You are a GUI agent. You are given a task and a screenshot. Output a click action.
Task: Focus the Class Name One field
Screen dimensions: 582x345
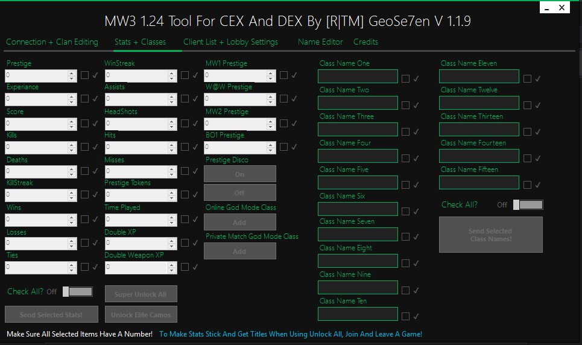click(358, 77)
